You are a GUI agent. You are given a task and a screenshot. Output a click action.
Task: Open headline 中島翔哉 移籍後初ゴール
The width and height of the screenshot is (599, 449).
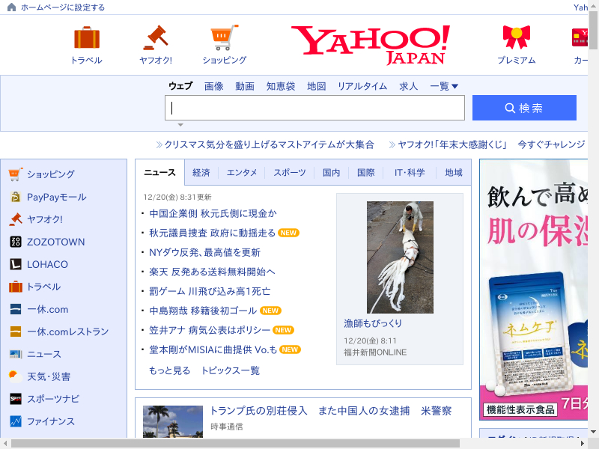(x=203, y=311)
